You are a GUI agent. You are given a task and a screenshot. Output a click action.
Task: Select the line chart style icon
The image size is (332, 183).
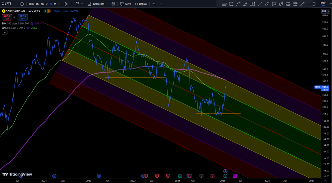tap(72, 4)
